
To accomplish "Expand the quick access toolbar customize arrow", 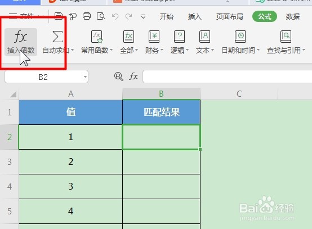I will 143,16.
